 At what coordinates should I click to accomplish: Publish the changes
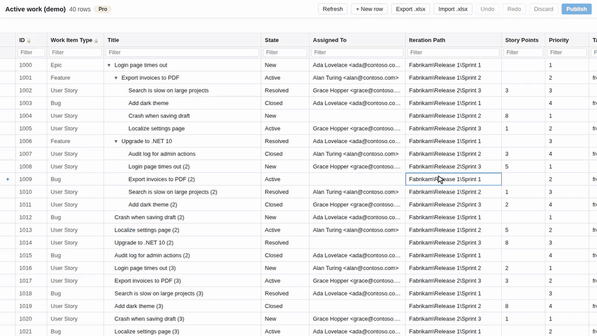tap(576, 9)
